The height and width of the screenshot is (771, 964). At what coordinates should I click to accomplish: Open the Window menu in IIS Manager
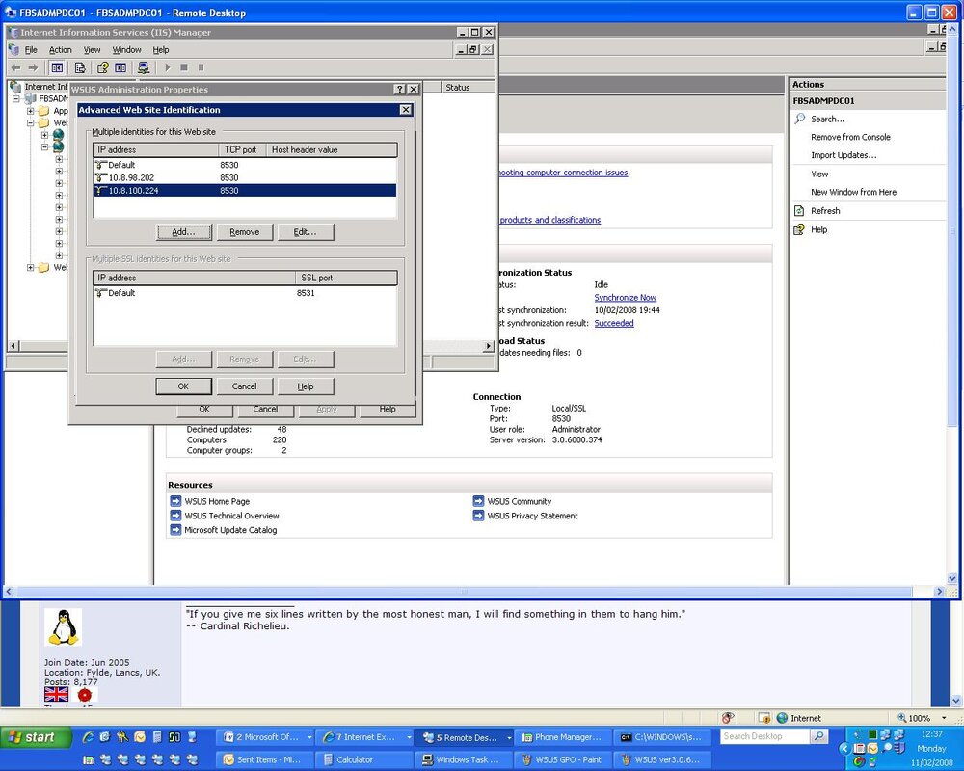126,50
